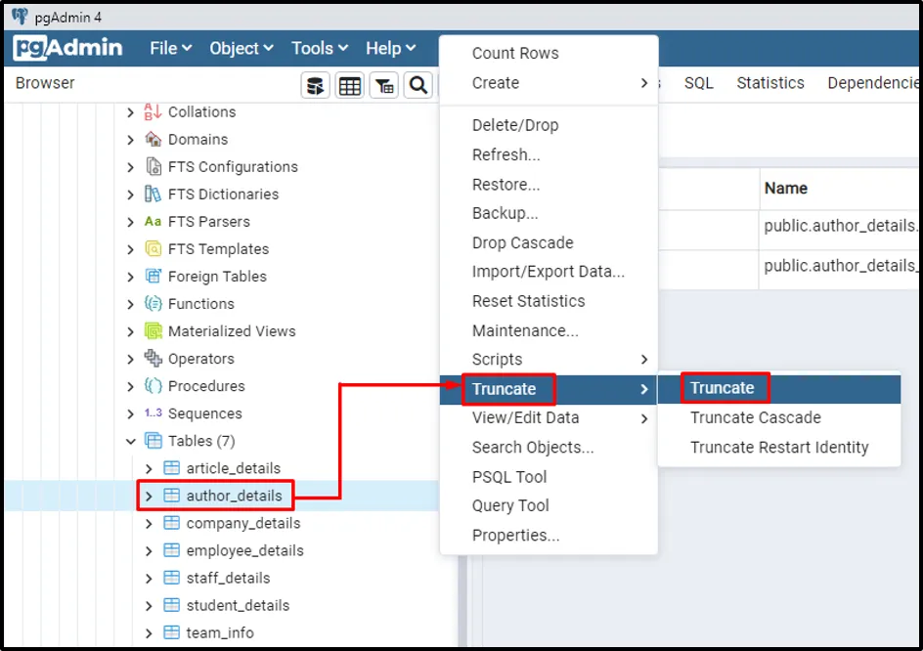The width and height of the screenshot is (923, 651).
Task: Click the Query Tool database icon in Browser toolbar
Action: pyautogui.click(x=315, y=86)
